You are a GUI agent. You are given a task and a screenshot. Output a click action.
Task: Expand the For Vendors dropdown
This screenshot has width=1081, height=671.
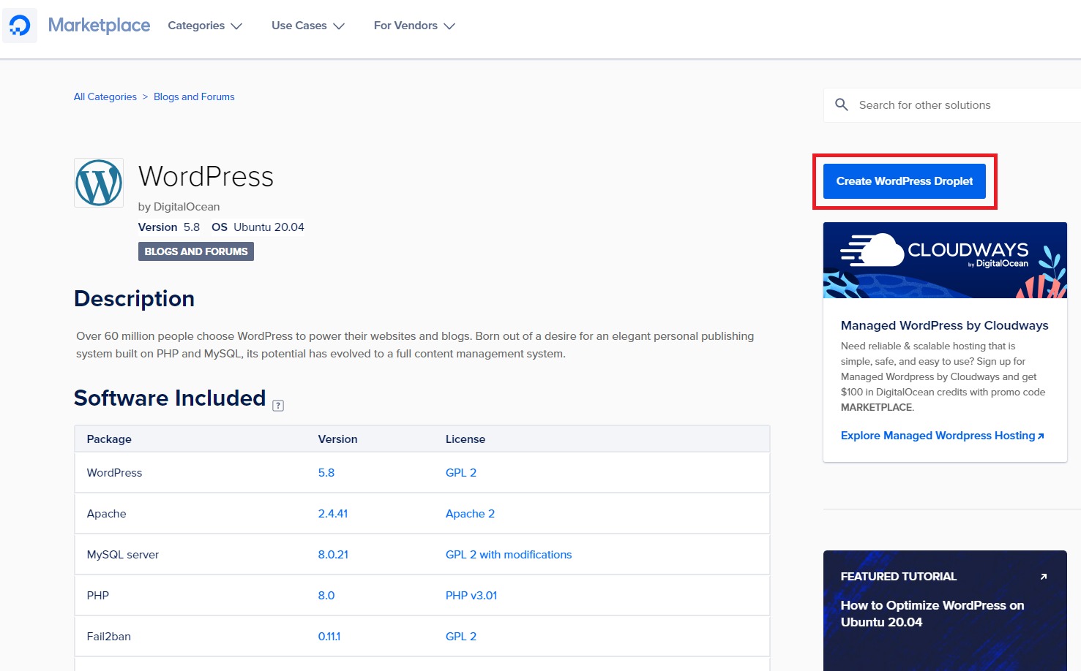tap(414, 26)
